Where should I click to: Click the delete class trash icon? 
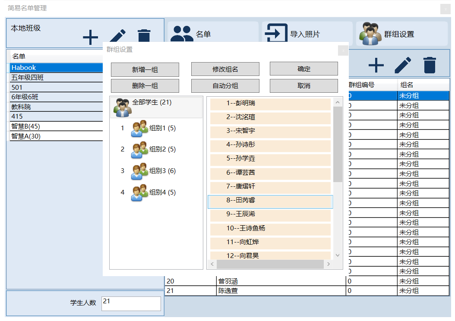point(144,37)
